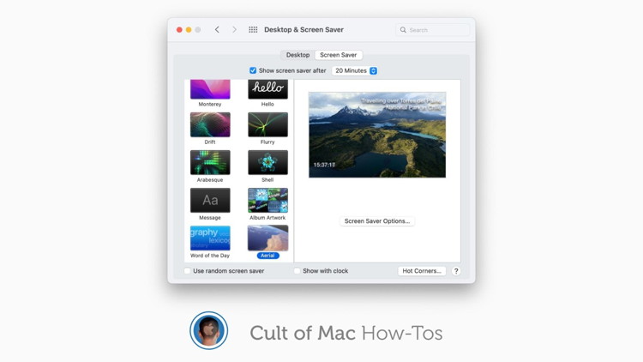This screenshot has width=643, height=362.
Task: Go back with the left chevron
Action: pyautogui.click(x=217, y=29)
